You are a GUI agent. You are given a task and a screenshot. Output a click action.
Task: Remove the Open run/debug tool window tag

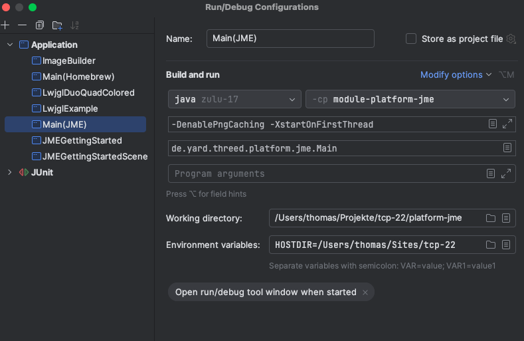[x=365, y=292]
